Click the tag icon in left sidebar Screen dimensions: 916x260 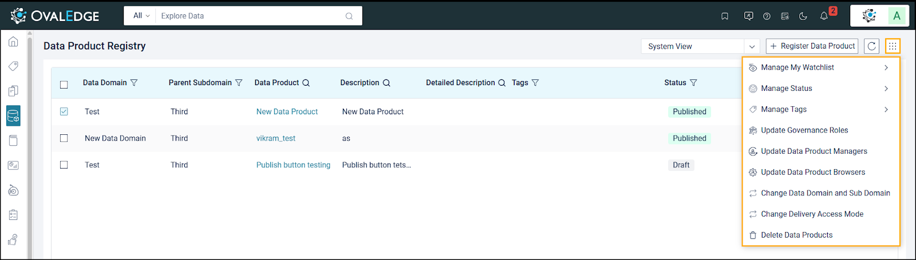pos(13,66)
